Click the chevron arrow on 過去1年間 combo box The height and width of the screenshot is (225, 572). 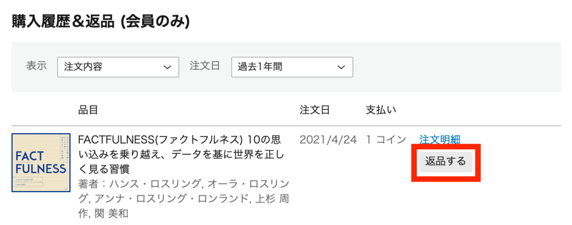[x=341, y=67]
